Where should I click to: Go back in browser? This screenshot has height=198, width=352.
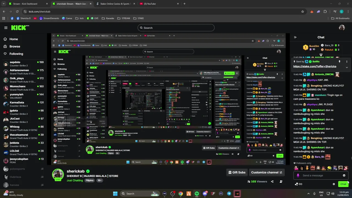tap(4, 12)
